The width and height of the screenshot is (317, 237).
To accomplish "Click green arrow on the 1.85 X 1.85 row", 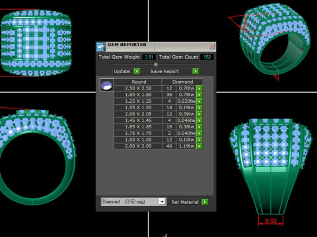I will (x=199, y=127).
